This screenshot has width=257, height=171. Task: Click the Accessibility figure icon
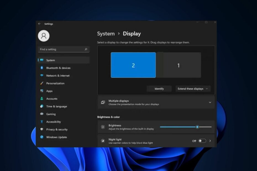42,122
